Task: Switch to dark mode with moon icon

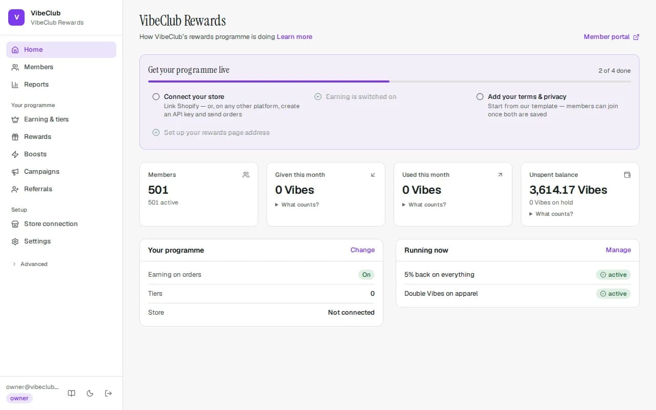Action: 90,393
